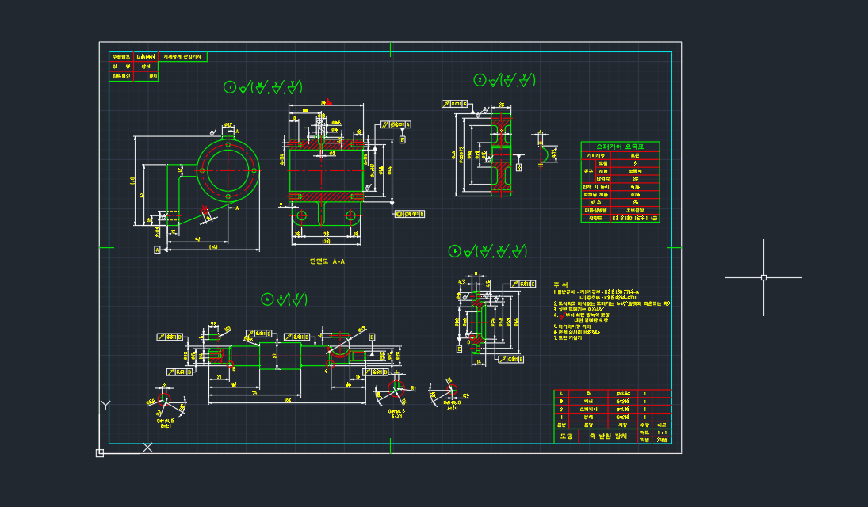This screenshot has width=868, height=507.
Task: Click the '호브절삭' value in gear table
Action: point(635,211)
